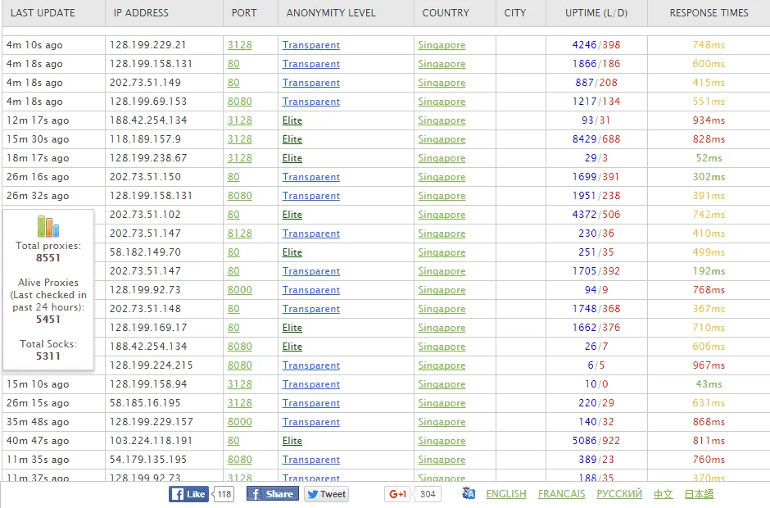Select IP address 103.224.118.191
Image resolution: width=770 pixels, height=508 pixels.
pyautogui.click(x=151, y=441)
